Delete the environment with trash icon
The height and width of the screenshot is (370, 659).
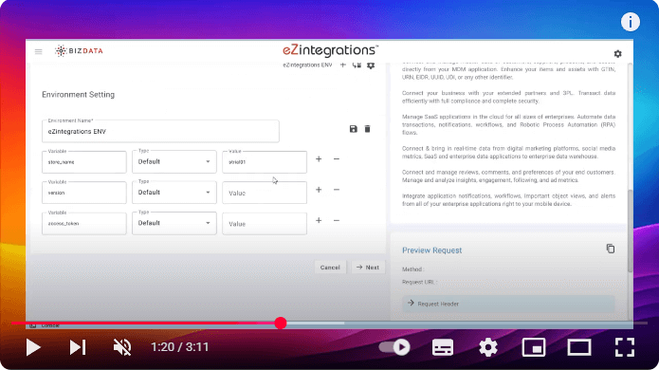click(x=367, y=129)
